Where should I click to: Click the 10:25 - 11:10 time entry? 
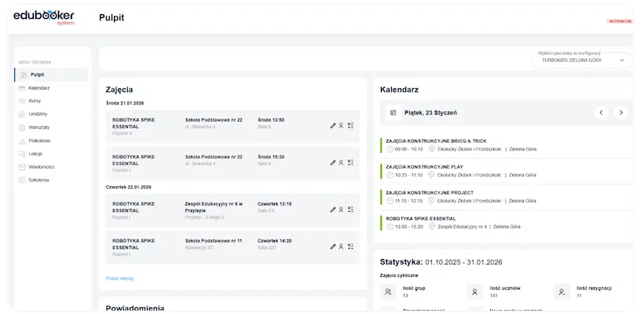click(x=408, y=175)
